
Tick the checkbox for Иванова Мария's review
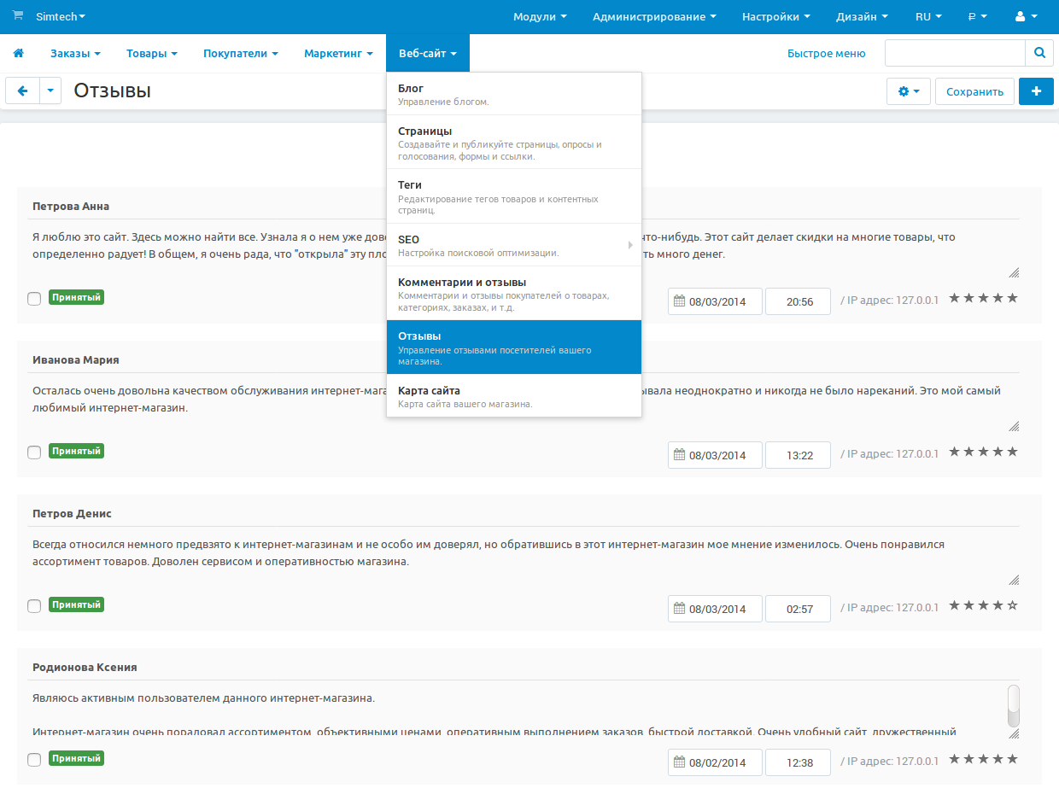34,452
